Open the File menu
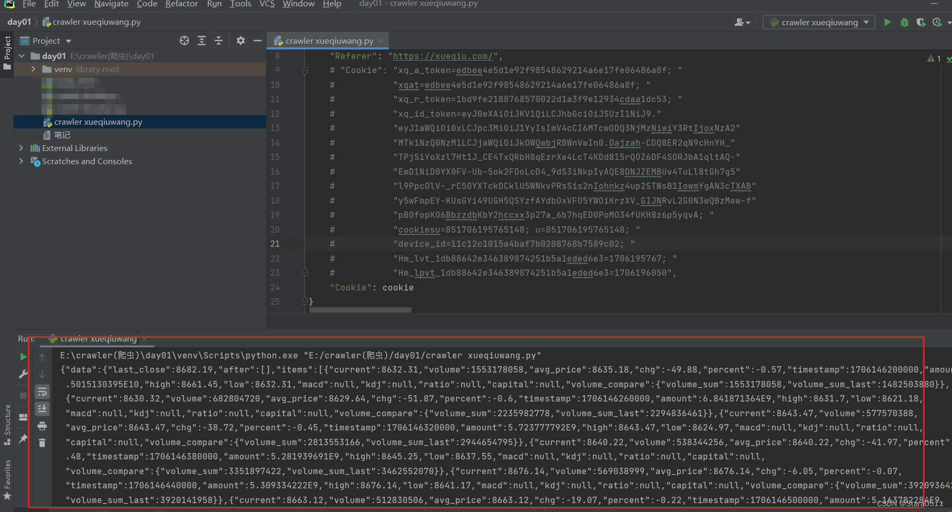952x512 pixels. point(29,4)
